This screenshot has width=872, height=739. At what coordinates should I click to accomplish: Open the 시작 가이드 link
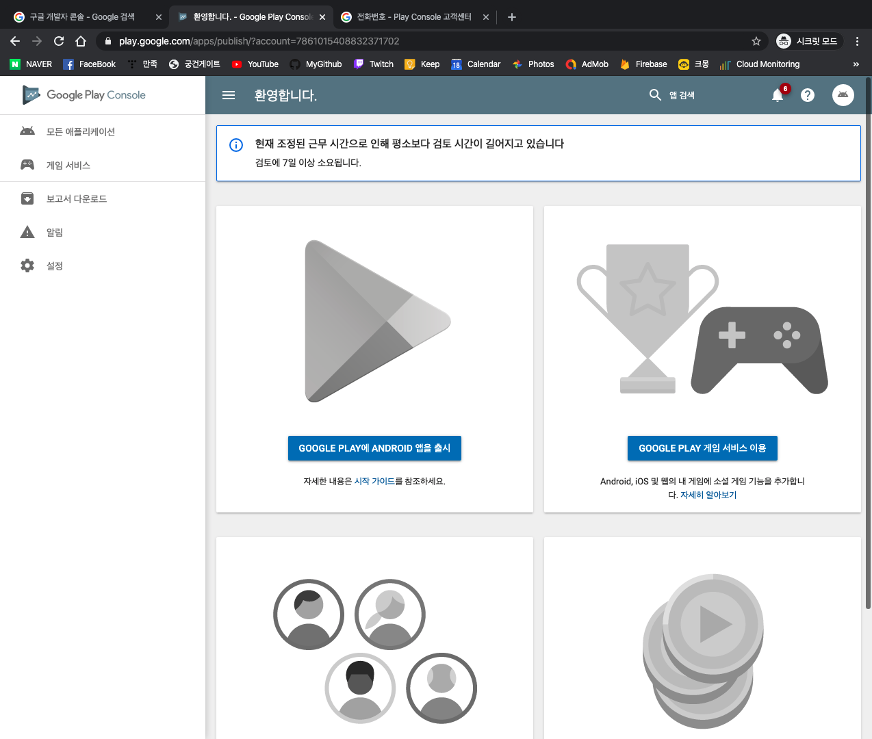coord(374,481)
